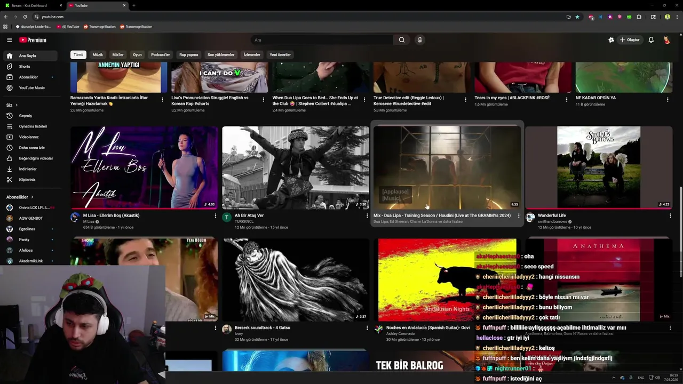Screen dimensions: 683x384
Task: Open options for Ellerim Boş video
Action: tap(216, 215)
